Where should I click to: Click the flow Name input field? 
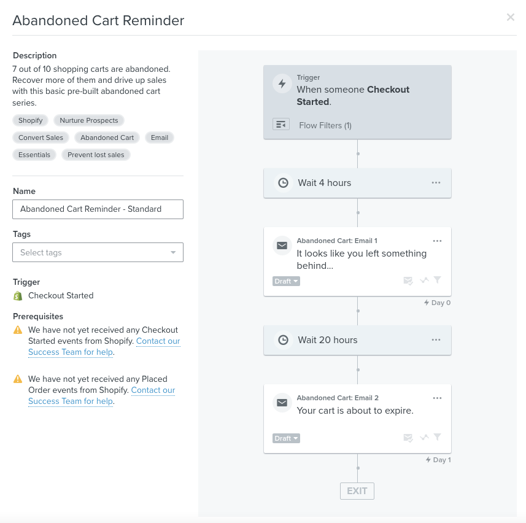98,209
